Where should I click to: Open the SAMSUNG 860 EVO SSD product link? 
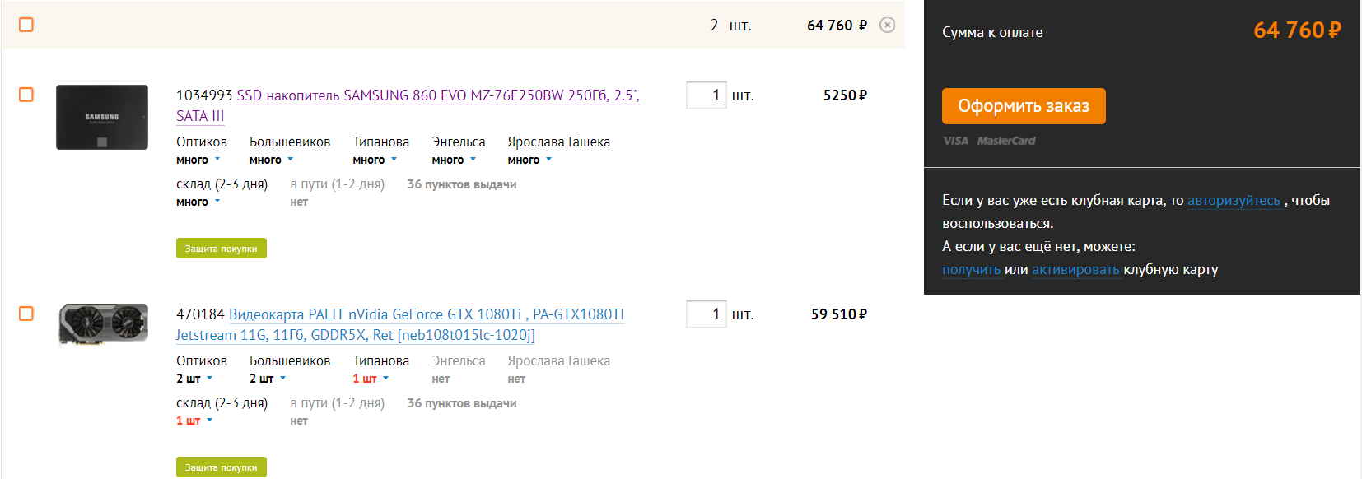(437, 95)
